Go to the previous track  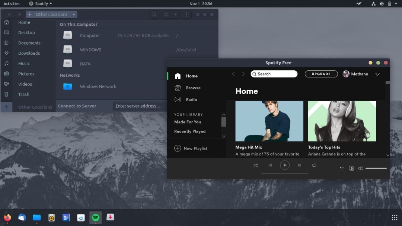[270, 165]
